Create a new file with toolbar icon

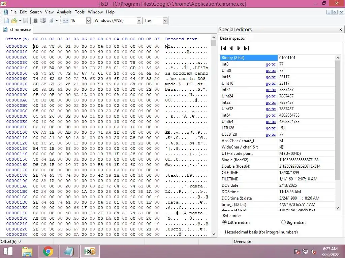point(7,20)
